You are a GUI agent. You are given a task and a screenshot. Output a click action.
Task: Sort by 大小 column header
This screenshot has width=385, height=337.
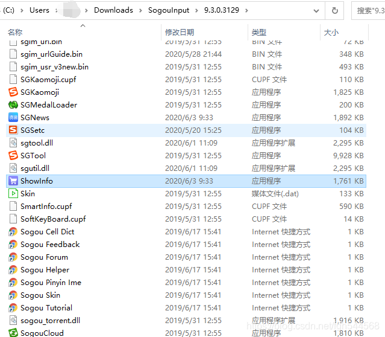tap(331, 32)
